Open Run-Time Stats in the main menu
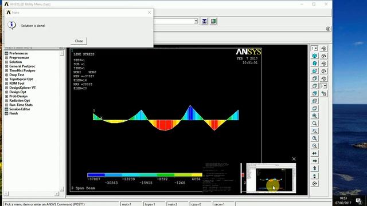The width and height of the screenshot is (367, 206). coord(21,105)
